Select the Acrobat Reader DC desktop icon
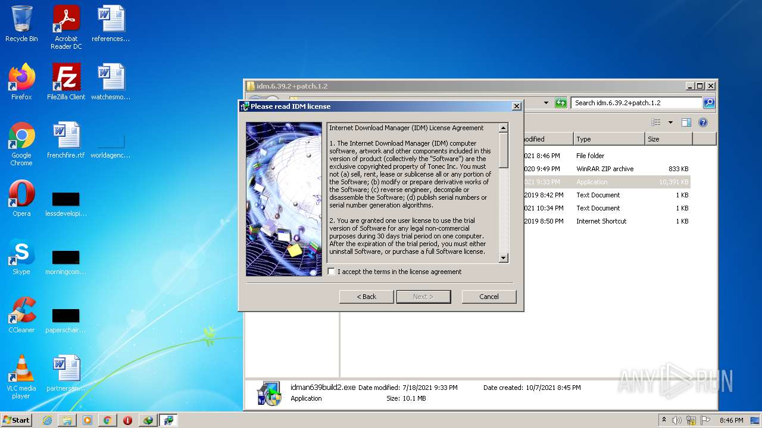Viewport: 762px width, 428px height. 66,27
